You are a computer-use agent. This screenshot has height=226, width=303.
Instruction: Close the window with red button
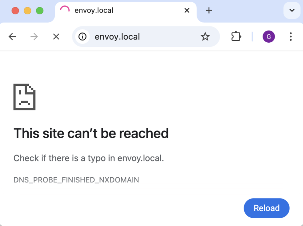15,11
